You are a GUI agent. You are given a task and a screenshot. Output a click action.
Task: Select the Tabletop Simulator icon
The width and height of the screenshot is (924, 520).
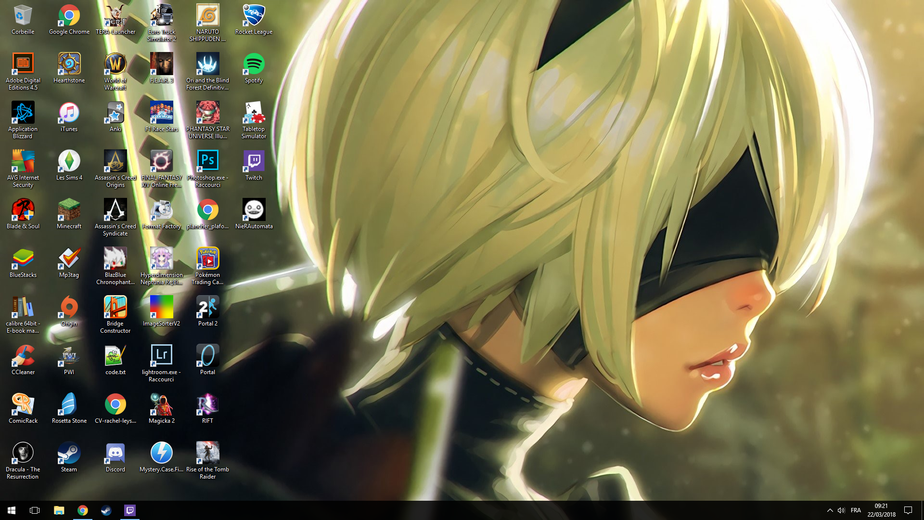click(254, 120)
